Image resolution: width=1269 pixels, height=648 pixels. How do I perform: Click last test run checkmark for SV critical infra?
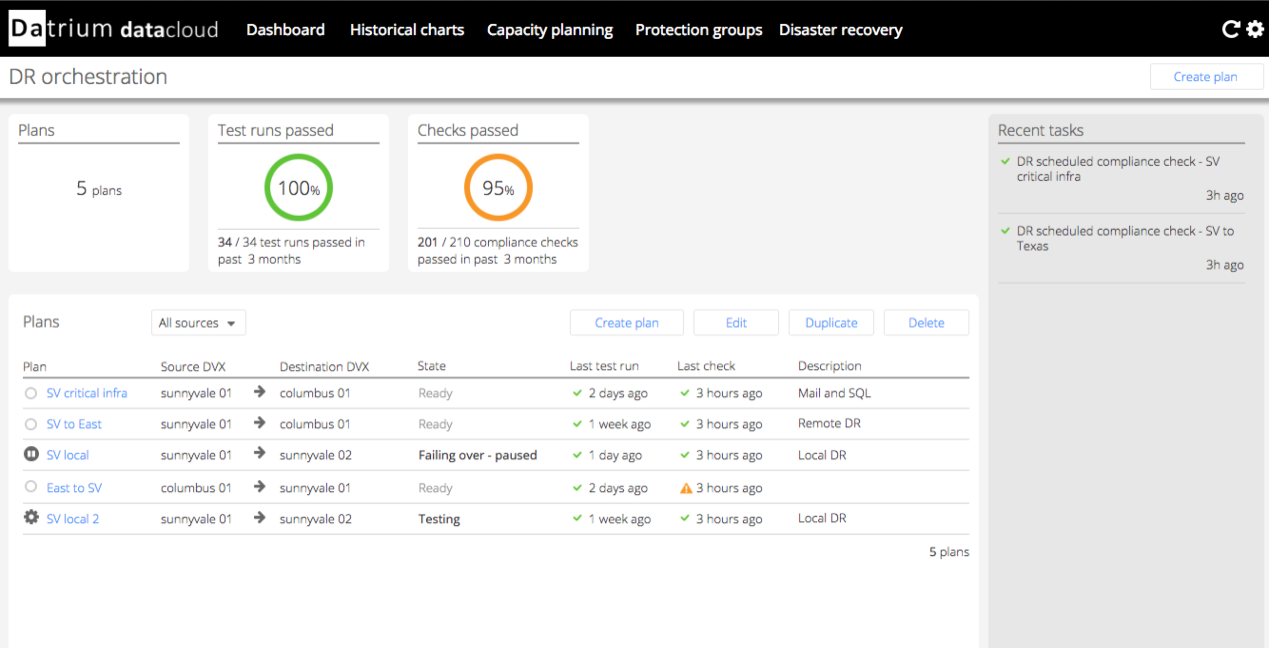(x=577, y=393)
